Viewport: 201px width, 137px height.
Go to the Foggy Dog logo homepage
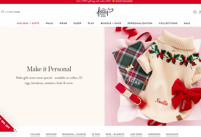click(104, 12)
